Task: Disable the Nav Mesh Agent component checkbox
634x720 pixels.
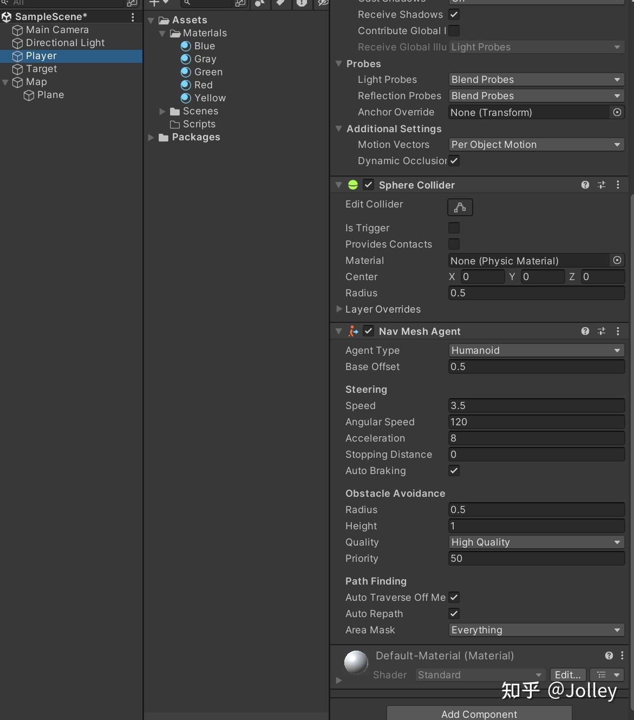Action: [x=369, y=331]
